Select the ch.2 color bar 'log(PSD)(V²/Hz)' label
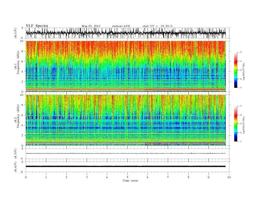This screenshot has width=258, height=199. coord(244,125)
